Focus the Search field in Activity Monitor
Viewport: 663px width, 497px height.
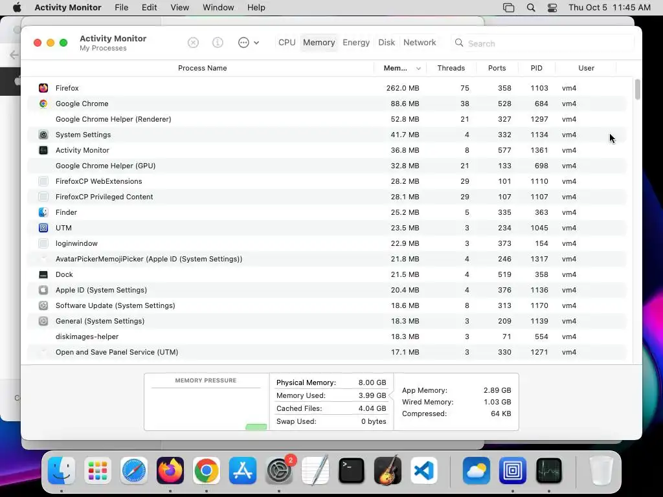coord(543,43)
